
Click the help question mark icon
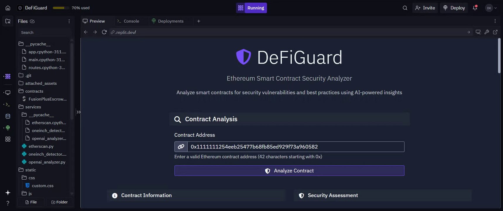(8, 203)
